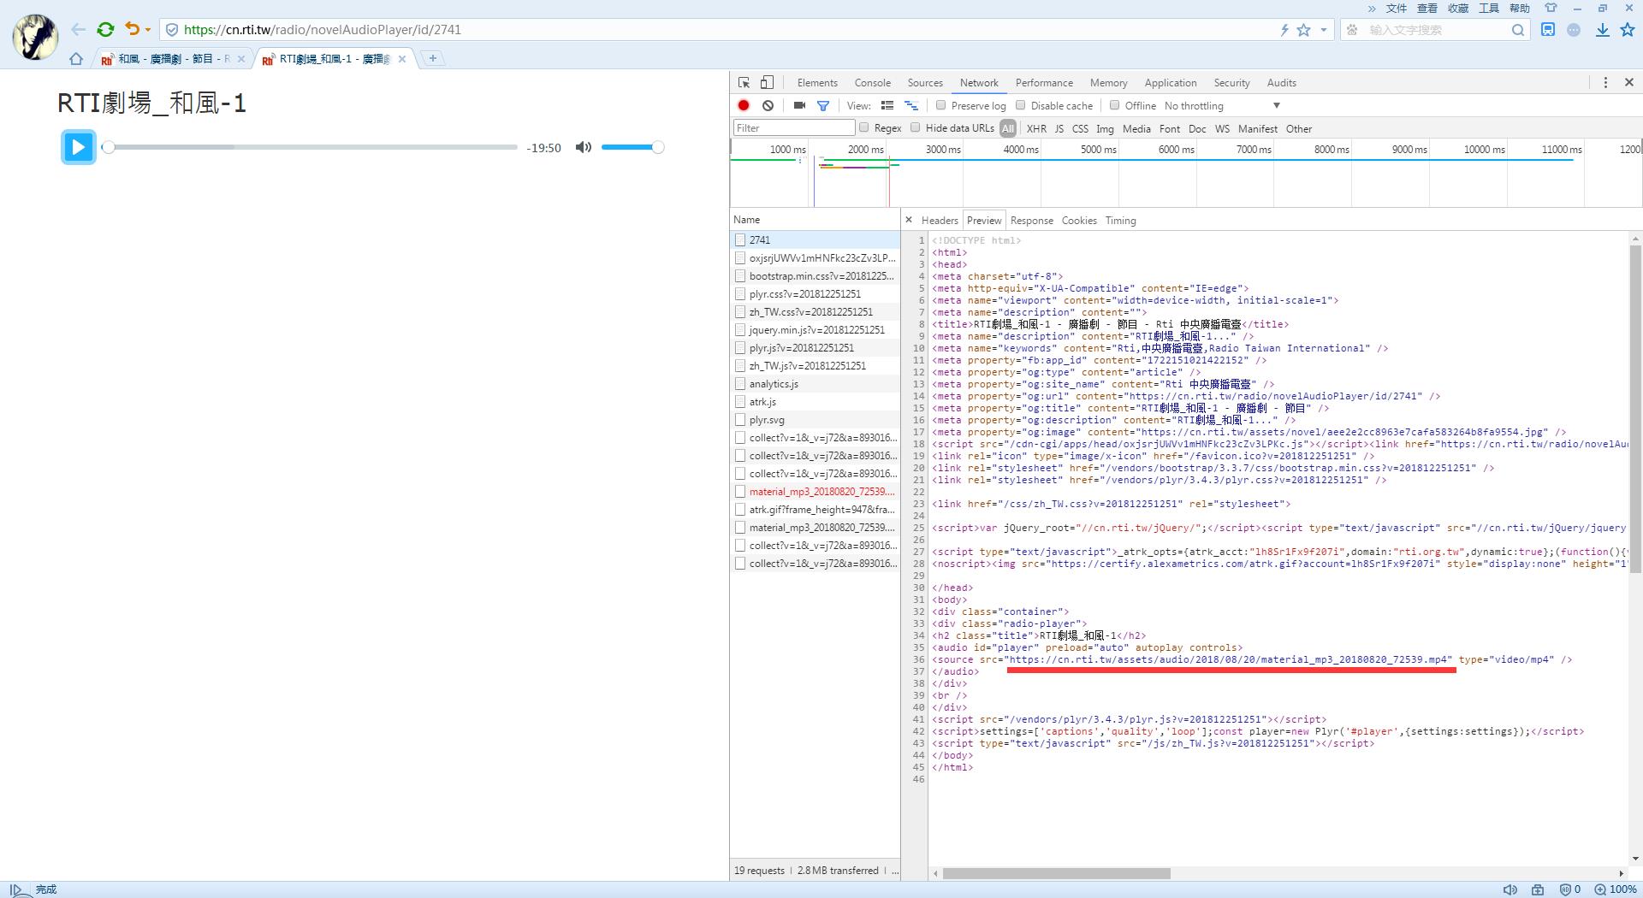Open the 帮助 menu
This screenshot has width=1643, height=898.
point(1520,9)
